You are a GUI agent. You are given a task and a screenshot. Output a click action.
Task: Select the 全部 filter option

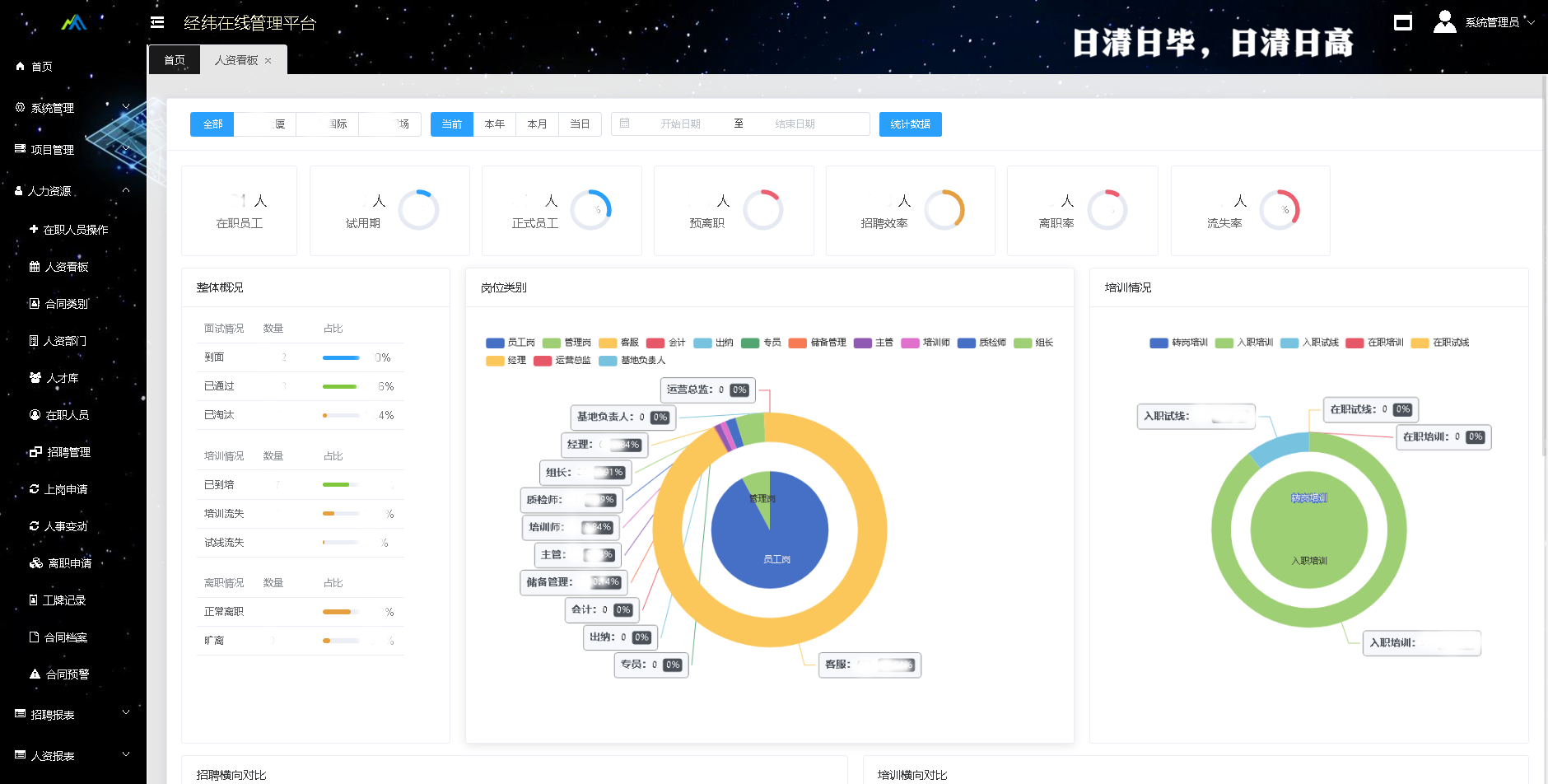point(212,124)
